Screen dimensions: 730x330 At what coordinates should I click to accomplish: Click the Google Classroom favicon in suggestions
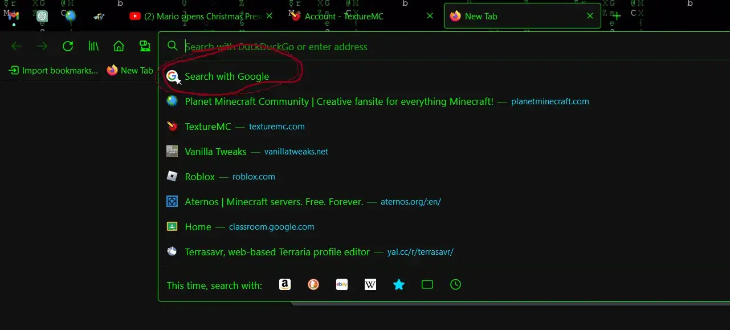pos(172,226)
